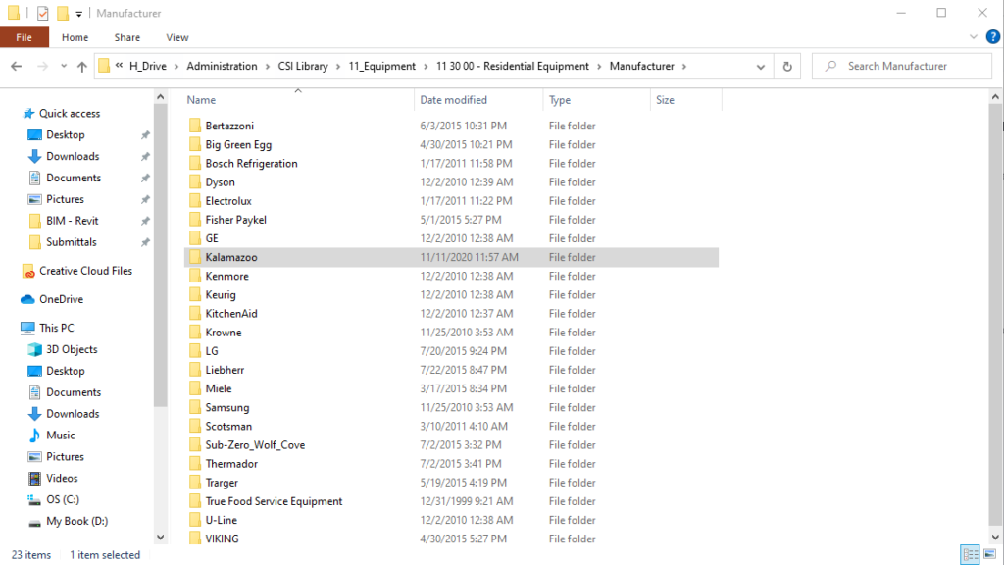Screen dimensions: 1004x565
Task: Select the KitchenAid folder
Action: tap(231, 314)
